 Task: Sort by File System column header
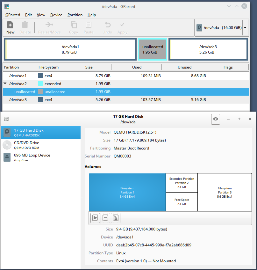52,67
